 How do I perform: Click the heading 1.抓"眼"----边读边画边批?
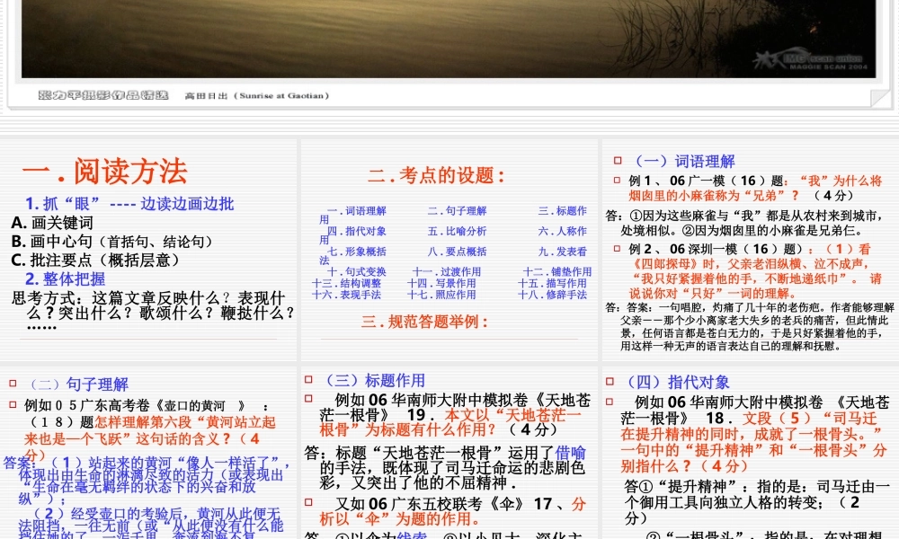[129, 204]
